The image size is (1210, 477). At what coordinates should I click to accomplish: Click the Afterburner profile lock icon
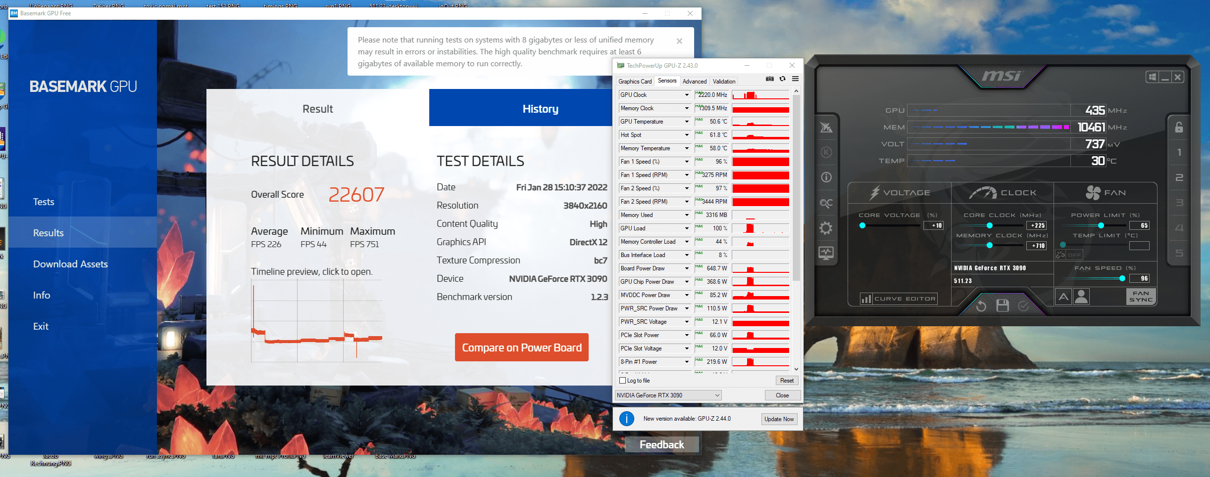click(1179, 127)
